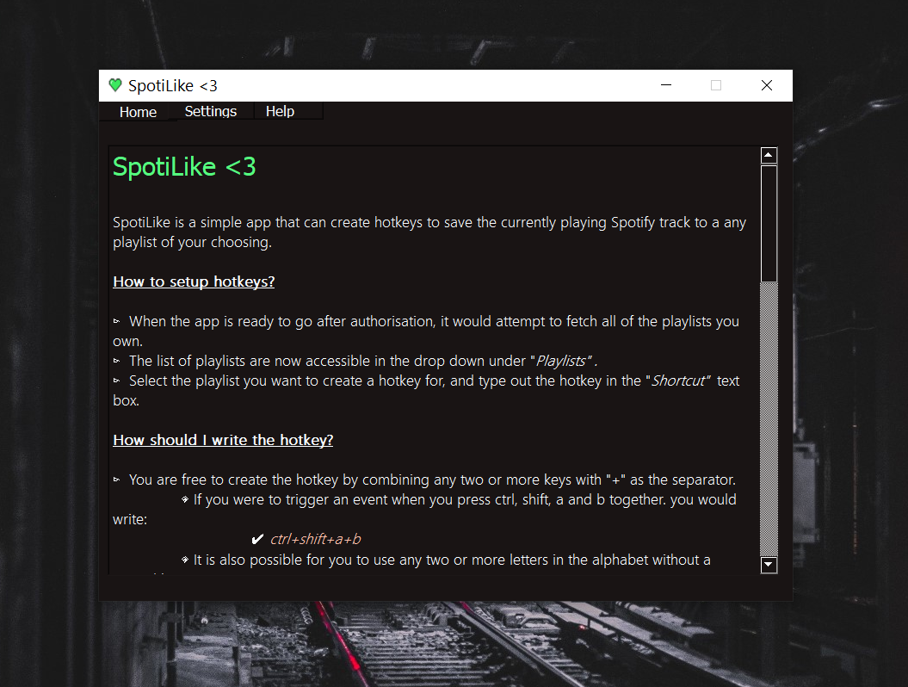Click the green SpotiLike <3 heading

pyautogui.click(x=184, y=167)
